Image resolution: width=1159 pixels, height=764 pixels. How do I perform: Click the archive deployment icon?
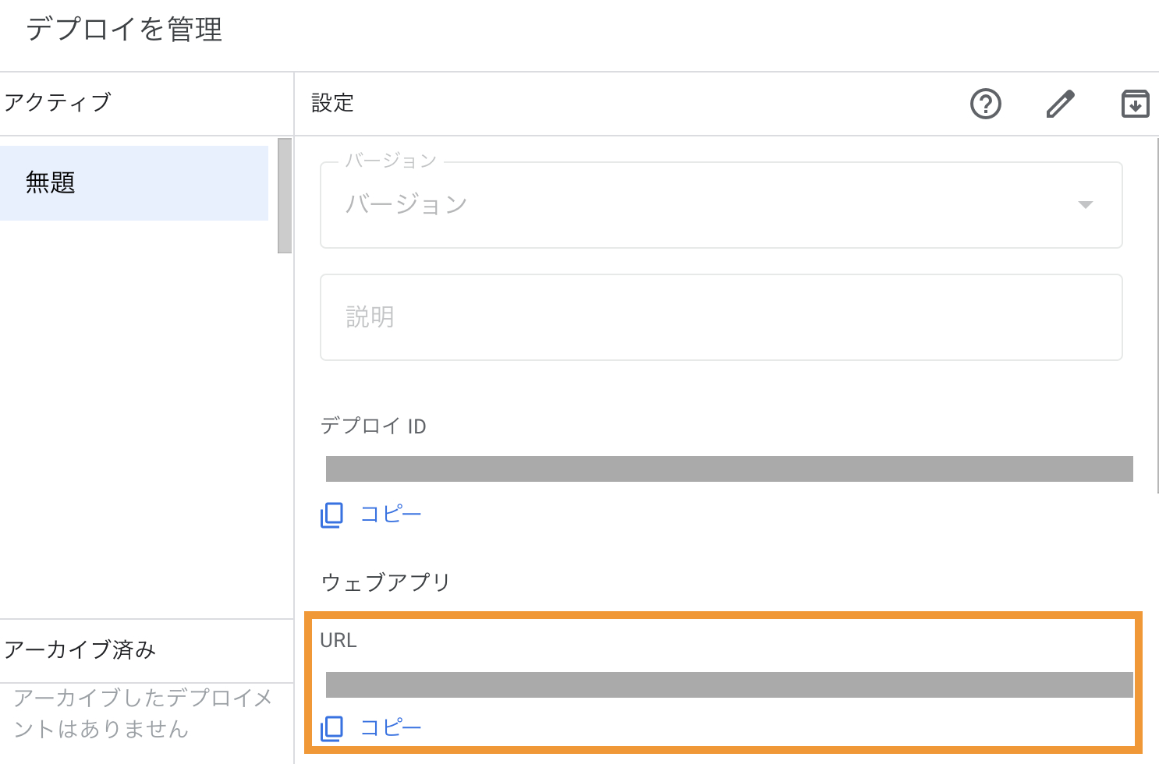coord(1136,104)
